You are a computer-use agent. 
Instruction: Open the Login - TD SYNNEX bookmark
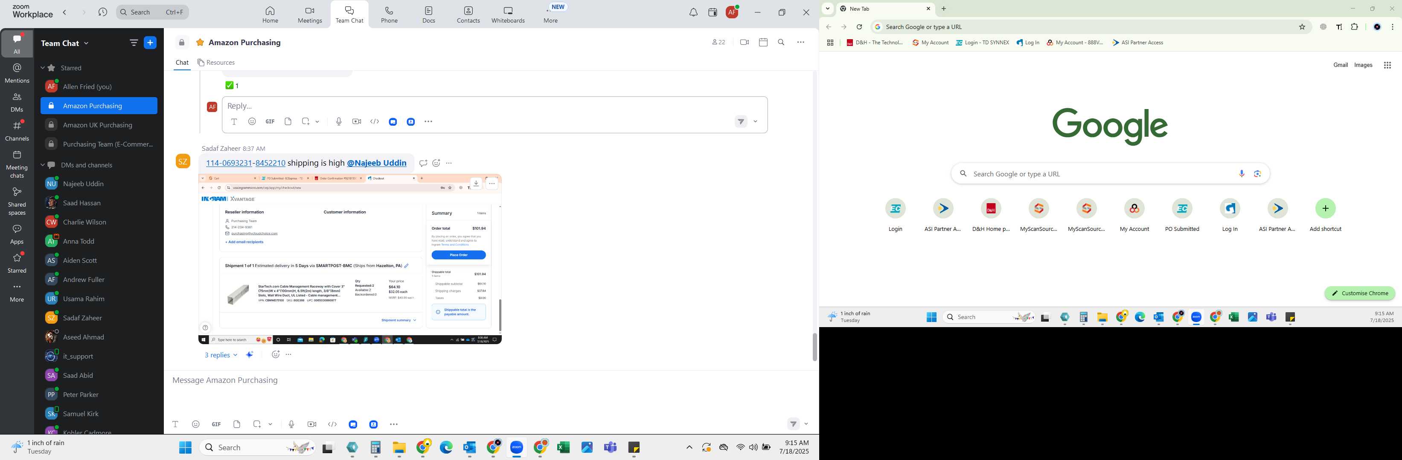[x=982, y=43]
